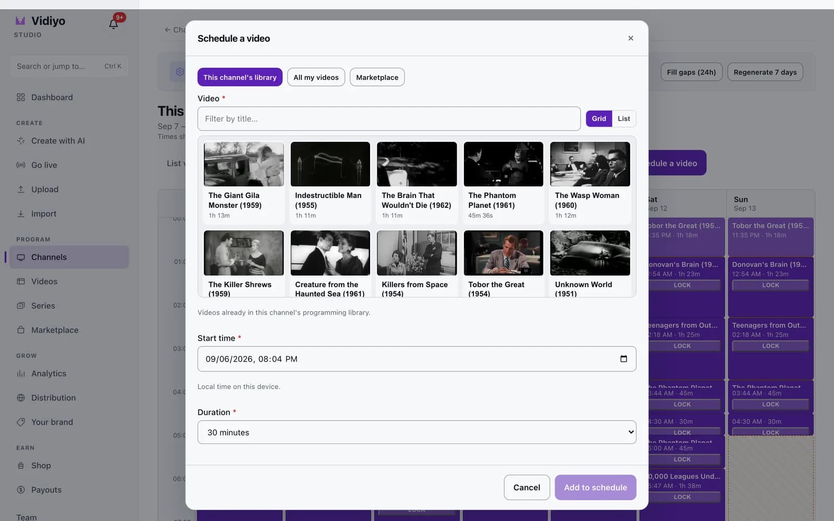Viewport: 834px width, 521px height.
Task: Click the Schedule a video button behind dialog
Action: tap(677, 163)
